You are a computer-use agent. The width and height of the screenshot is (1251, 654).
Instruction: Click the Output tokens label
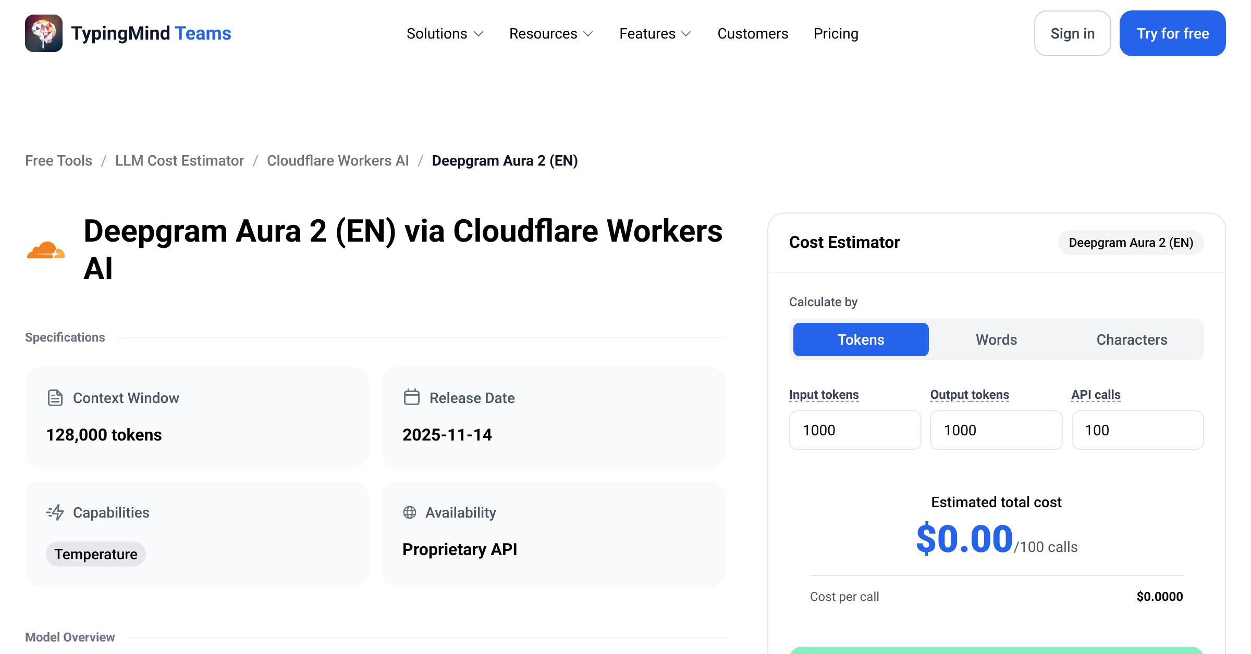tap(970, 395)
